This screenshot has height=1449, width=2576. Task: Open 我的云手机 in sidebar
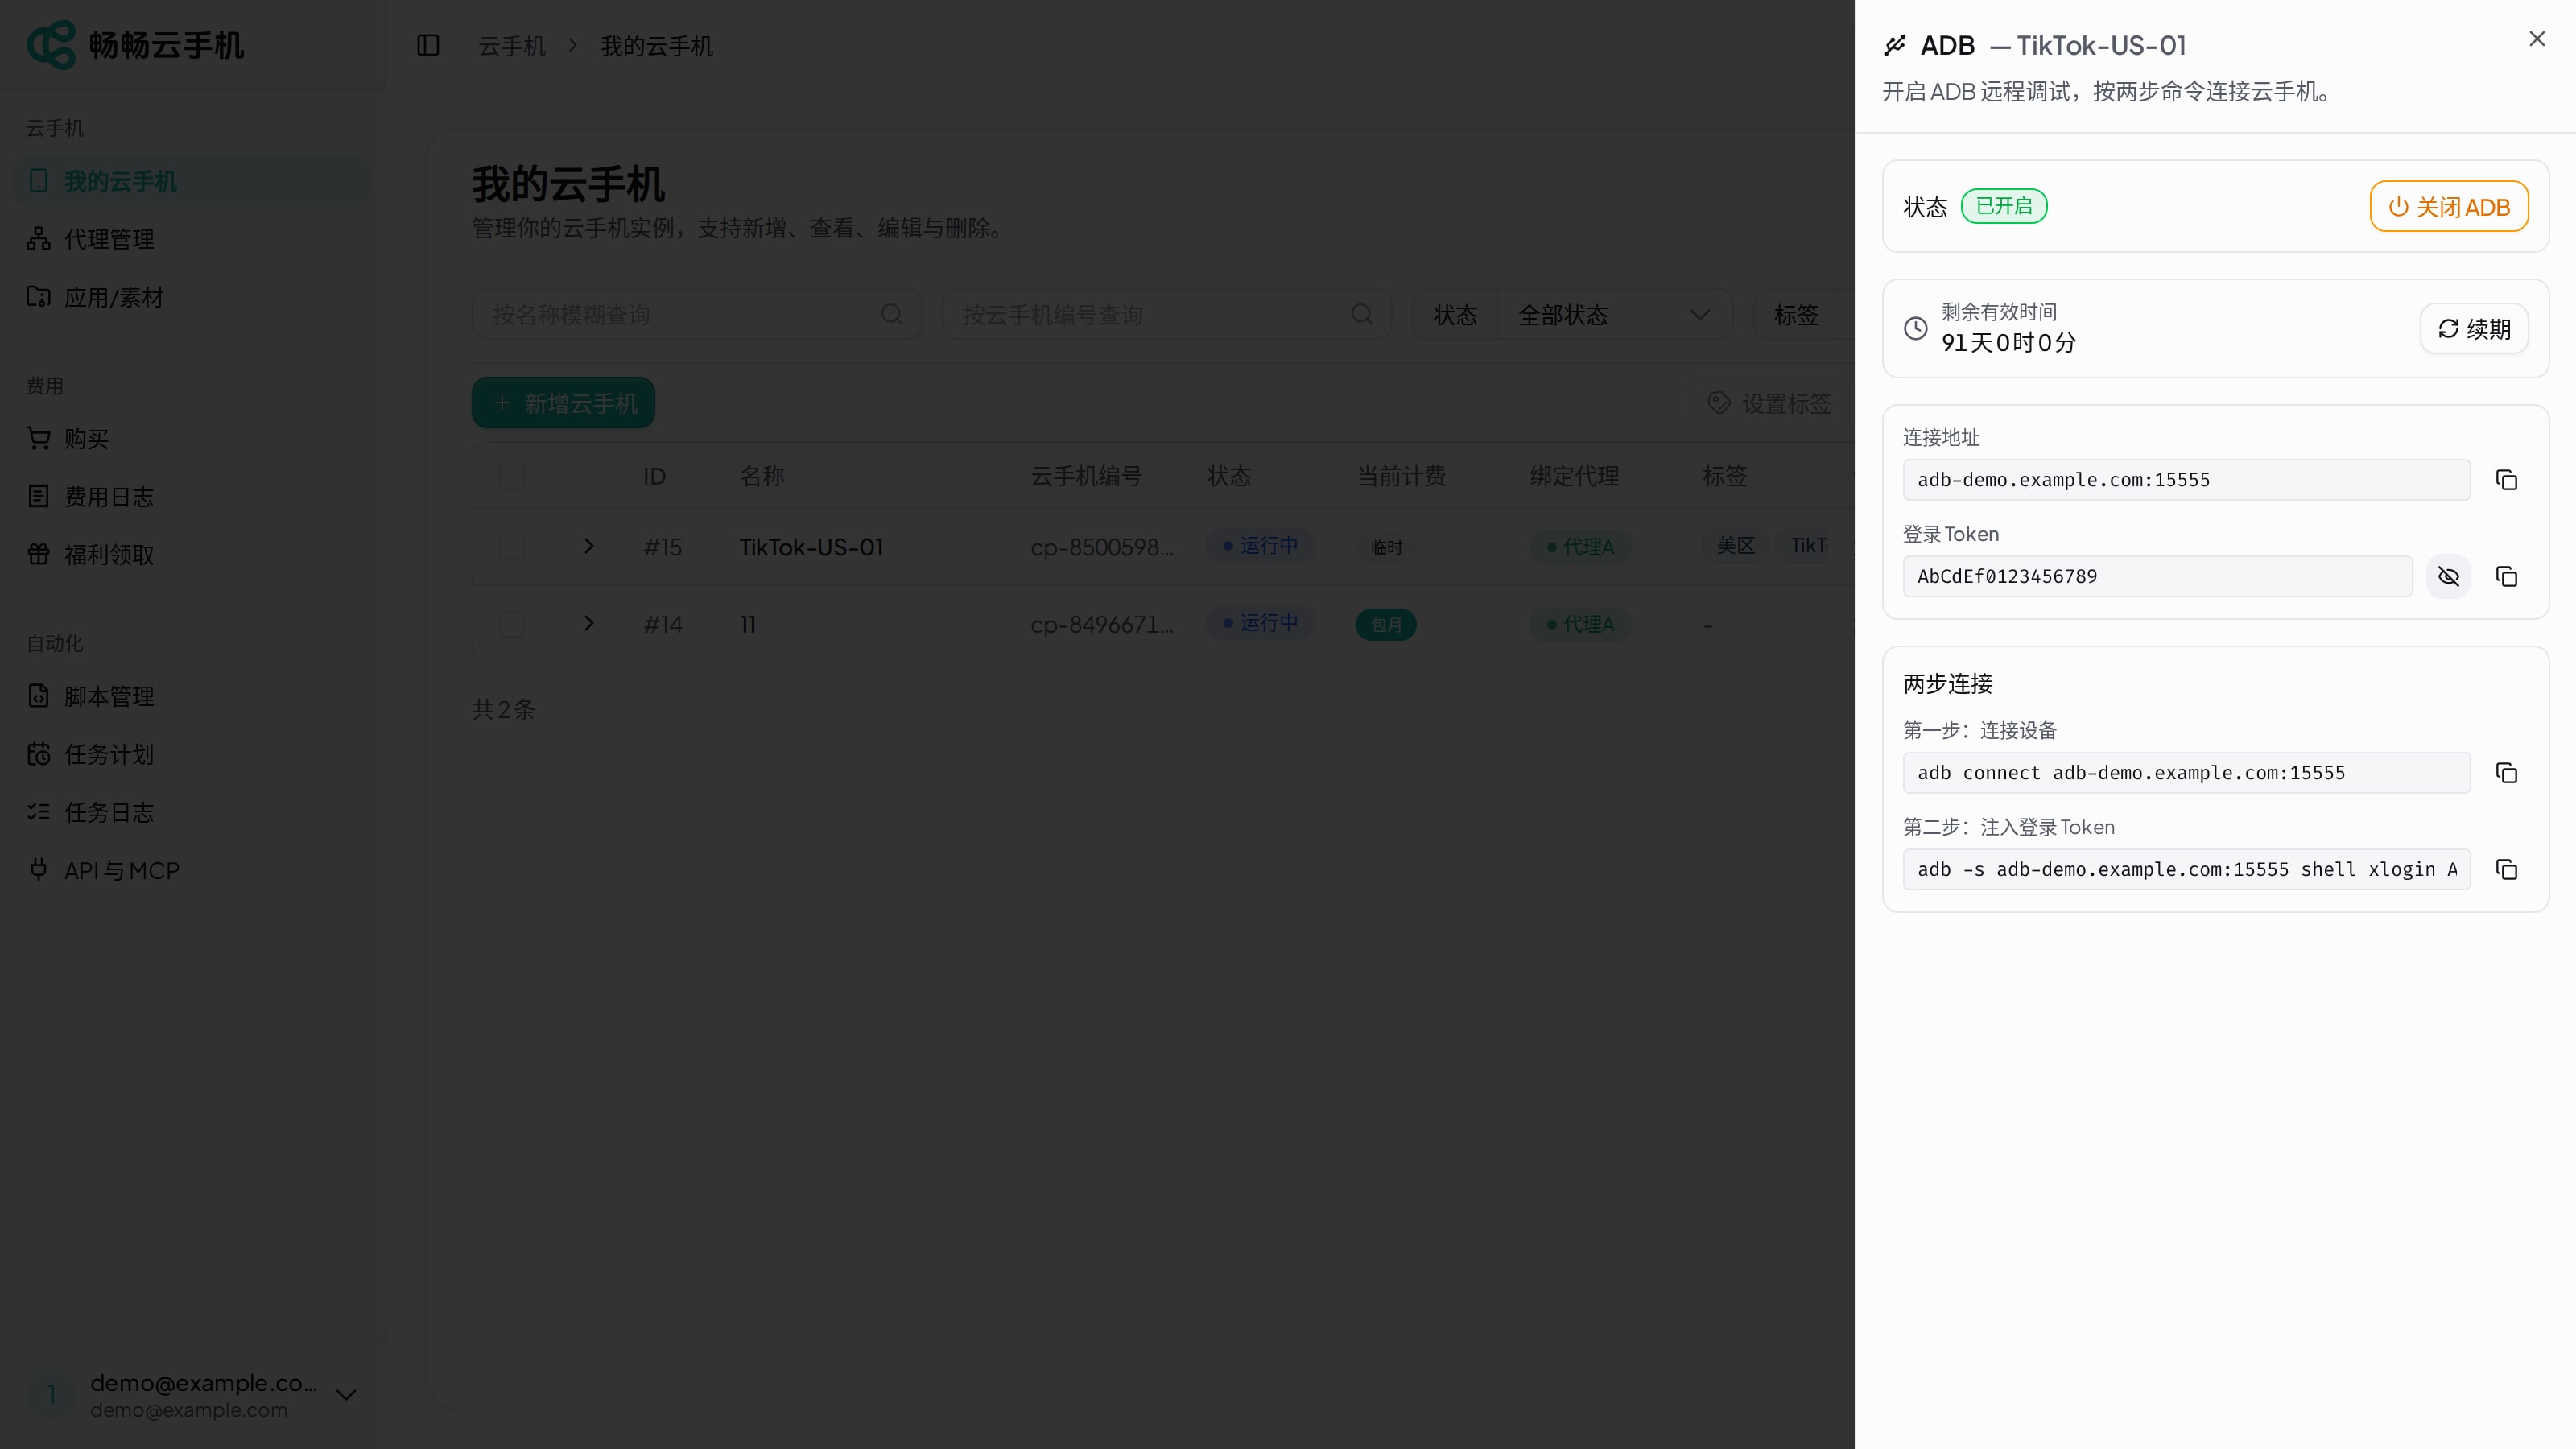pos(192,181)
